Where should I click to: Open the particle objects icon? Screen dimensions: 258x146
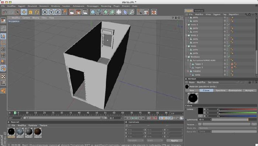pos(132,12)
